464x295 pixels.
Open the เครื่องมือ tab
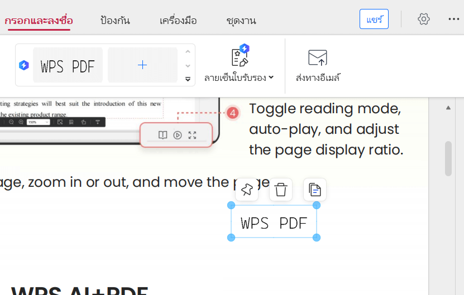pos(178,21)
